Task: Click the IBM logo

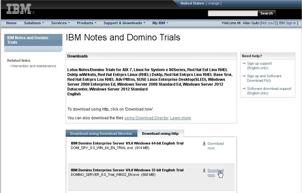Action: coord(19,9)
